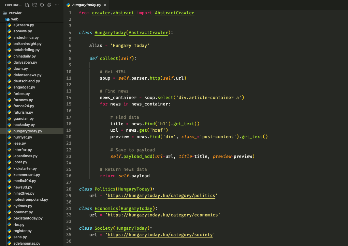
Task: Open kickstarter.py file
Action: pyautogui.click(x=32, y=168)
